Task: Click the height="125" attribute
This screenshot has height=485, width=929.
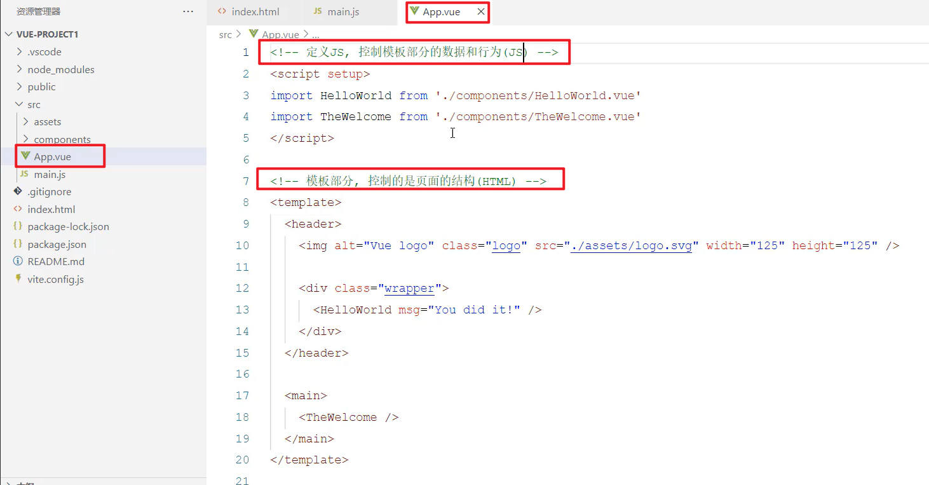Action: [x=835, y=245]
